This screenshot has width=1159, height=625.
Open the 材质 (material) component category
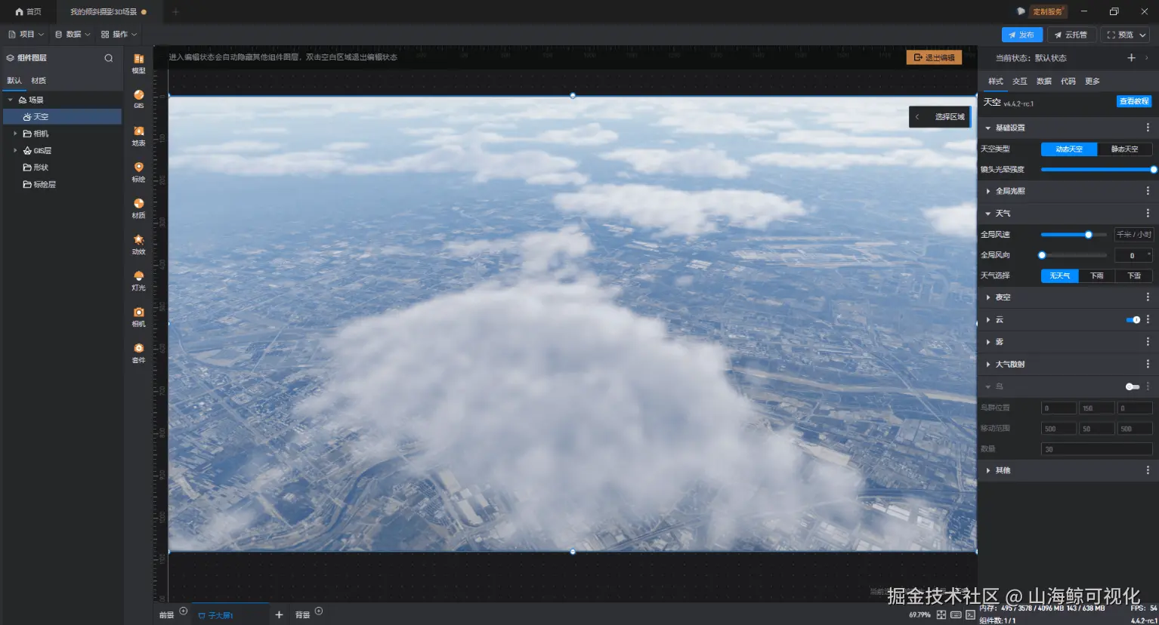138,208
